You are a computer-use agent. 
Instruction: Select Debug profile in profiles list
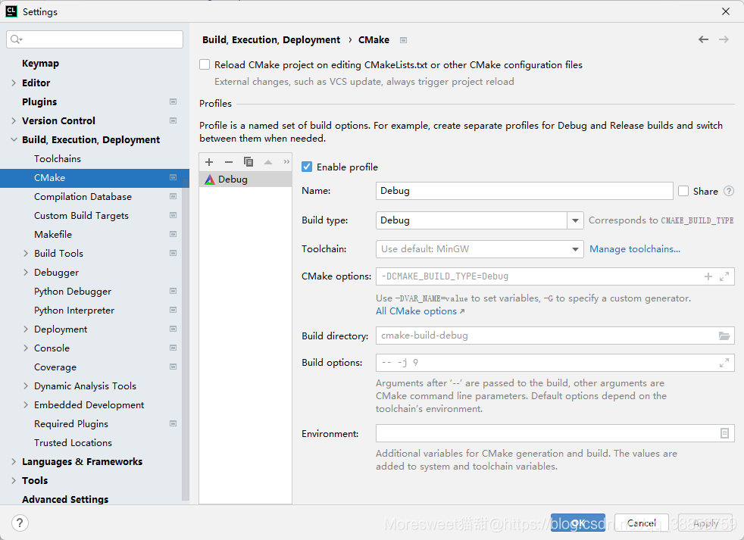(245, 179)
